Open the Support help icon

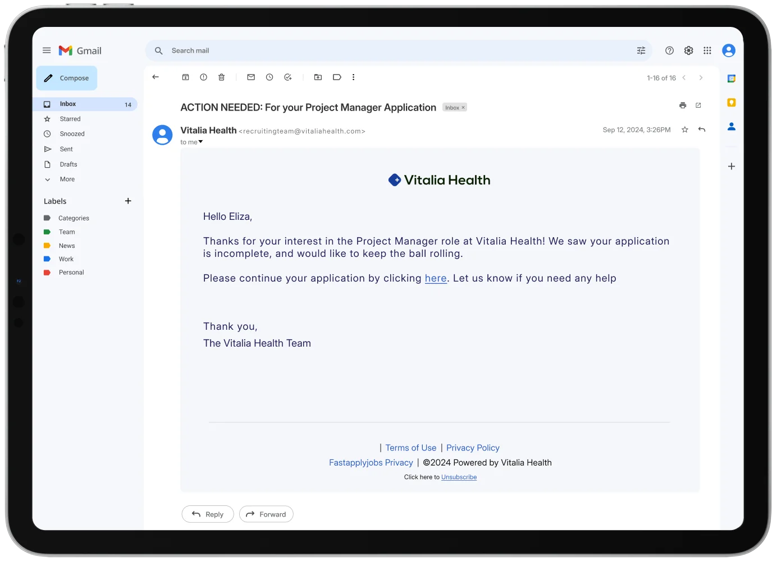669,50
